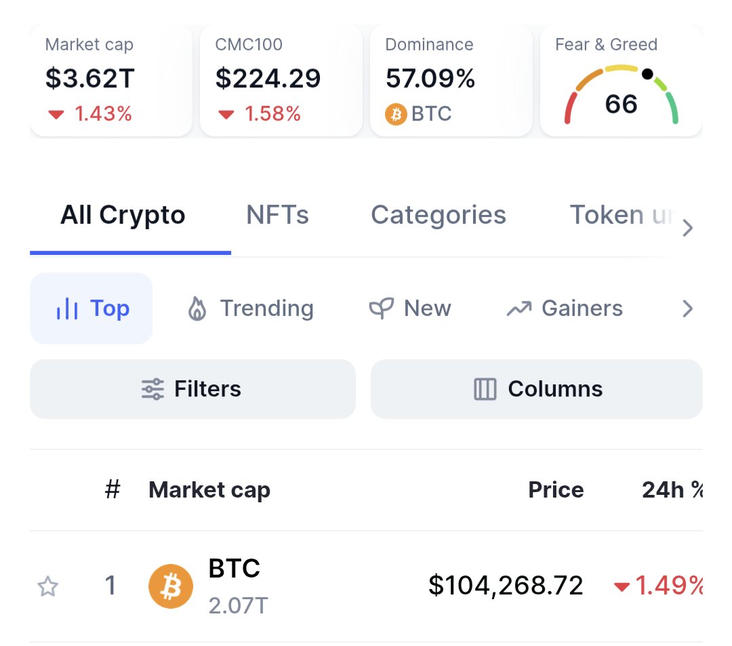Image resolution: width=732 pixels, height=646 pixels.
Task: Open the Columns customization button
Action: (536, 389)
